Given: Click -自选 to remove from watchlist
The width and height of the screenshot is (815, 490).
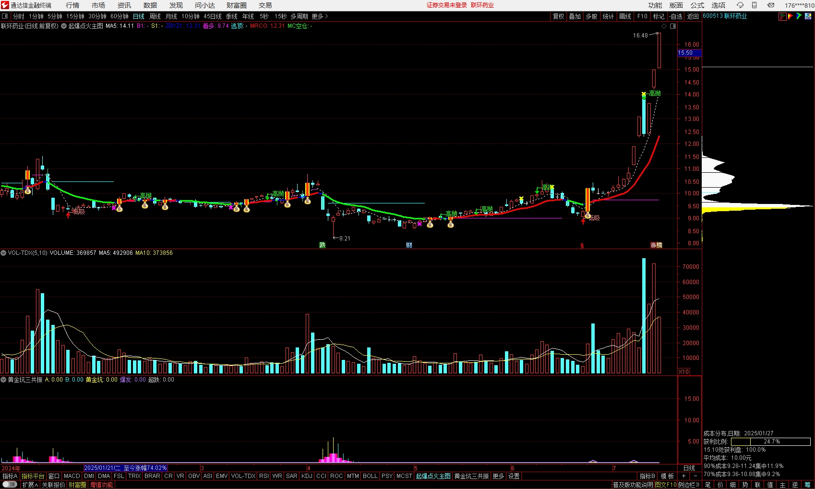Looking at the screenshot, I should (676, 16).
